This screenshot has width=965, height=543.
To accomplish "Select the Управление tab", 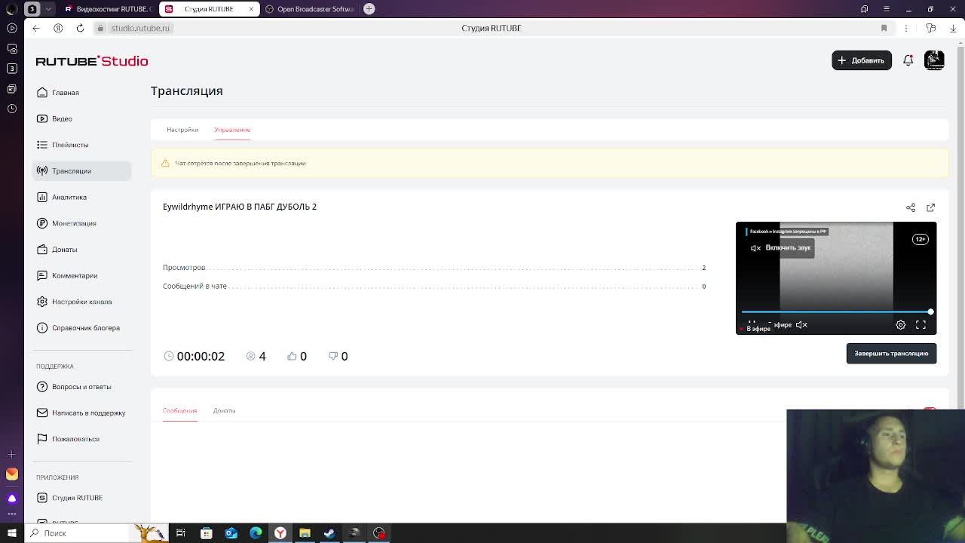I will click(x=232, y=130).
